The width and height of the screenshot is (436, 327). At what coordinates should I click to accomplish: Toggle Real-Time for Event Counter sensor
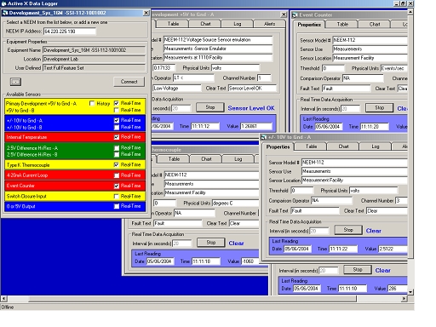(117, 186)
